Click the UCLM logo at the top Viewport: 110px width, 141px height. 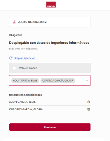[51, 4]
